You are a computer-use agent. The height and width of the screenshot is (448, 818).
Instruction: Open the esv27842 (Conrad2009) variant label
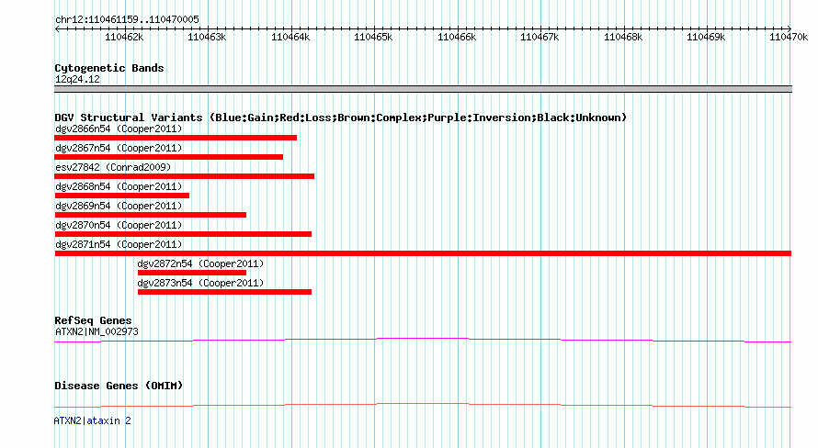coord(113,167)
